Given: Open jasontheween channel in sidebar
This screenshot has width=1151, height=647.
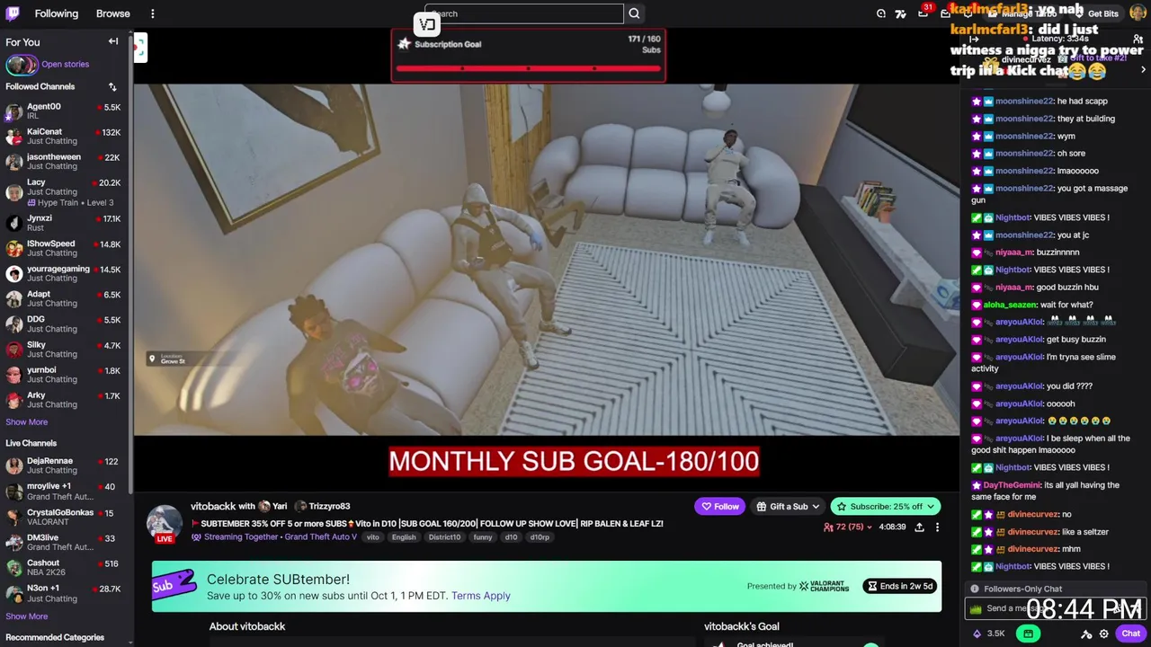Looking at the screenshot, I should pos(65,162).
